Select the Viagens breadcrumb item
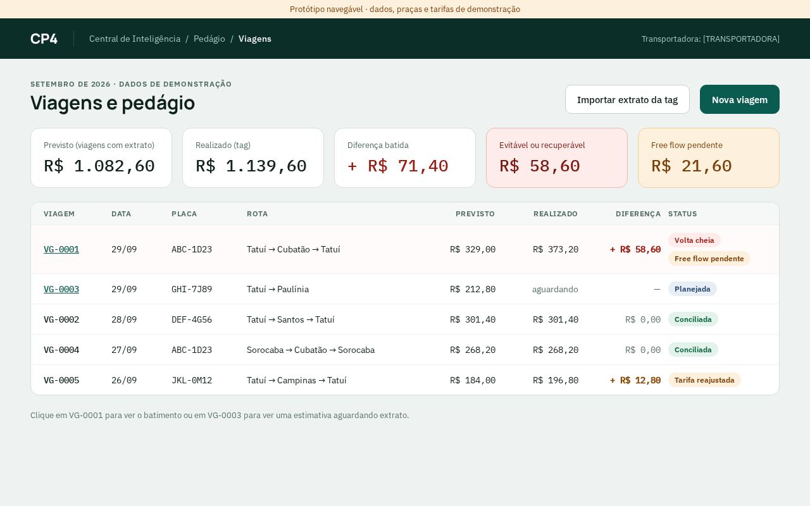 [255, 39]
